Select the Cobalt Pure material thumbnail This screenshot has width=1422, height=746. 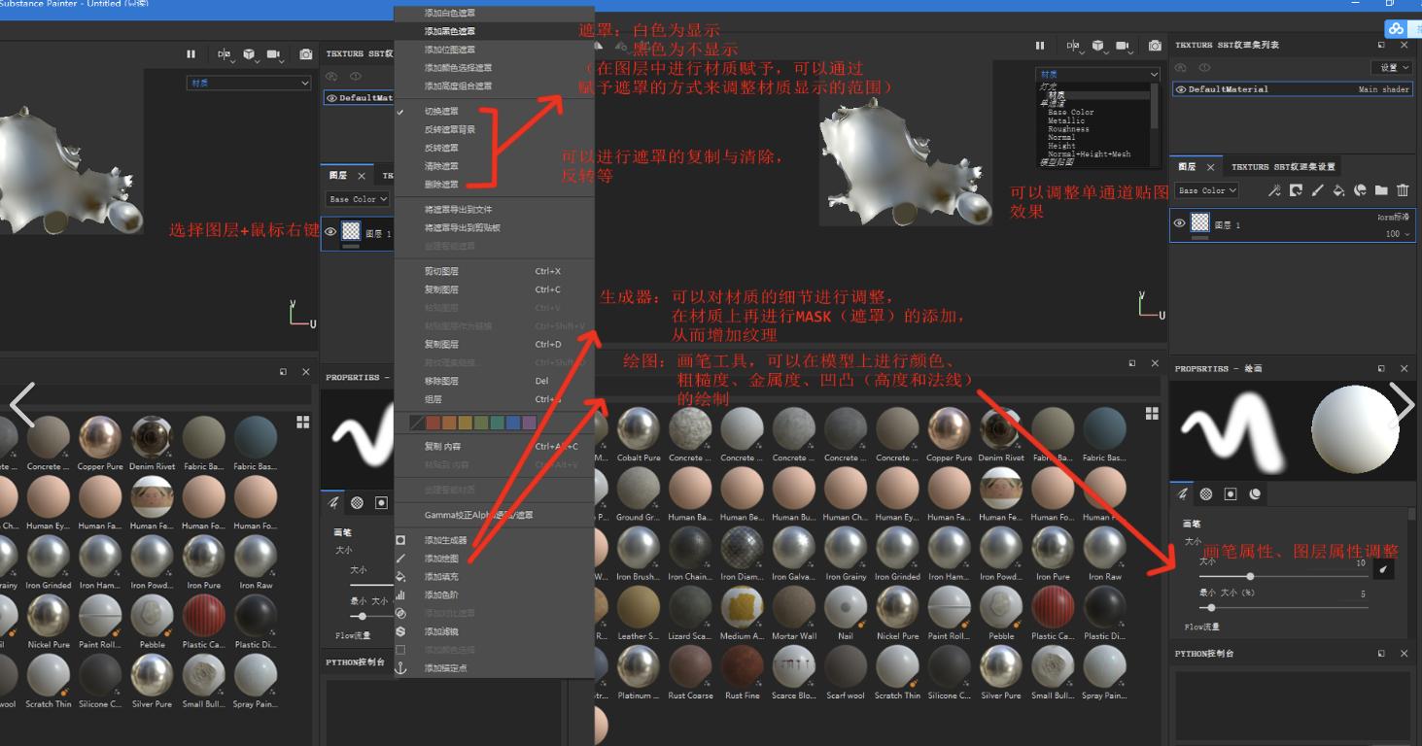click(x=639, y=428)
